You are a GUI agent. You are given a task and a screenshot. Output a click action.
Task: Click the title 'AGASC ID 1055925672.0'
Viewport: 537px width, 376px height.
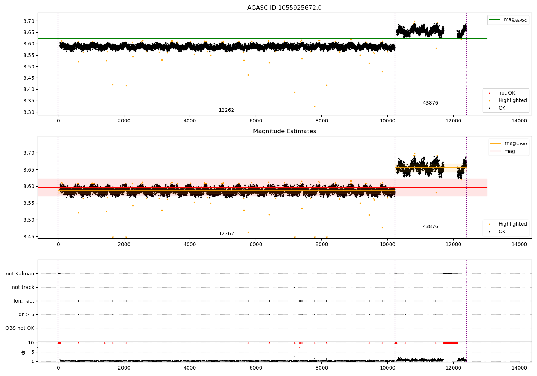(x=284, y=8)
